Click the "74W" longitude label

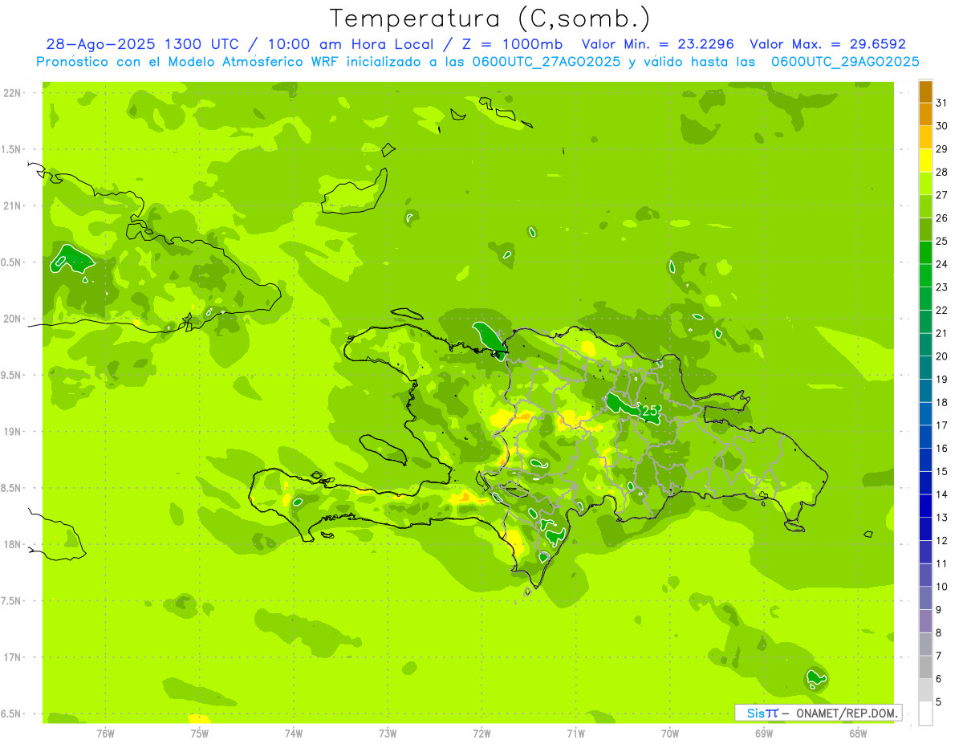coord(293,734)
